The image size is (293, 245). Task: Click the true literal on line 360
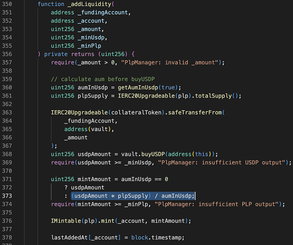pyautogui.click(x=168, y=87)
